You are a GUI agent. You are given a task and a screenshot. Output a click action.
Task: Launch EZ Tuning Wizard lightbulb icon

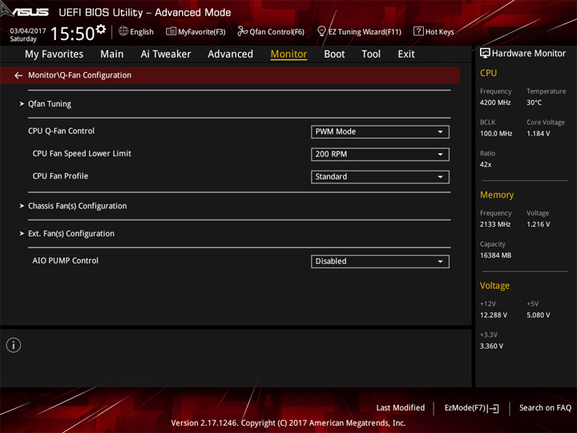[x=321, y=31]
